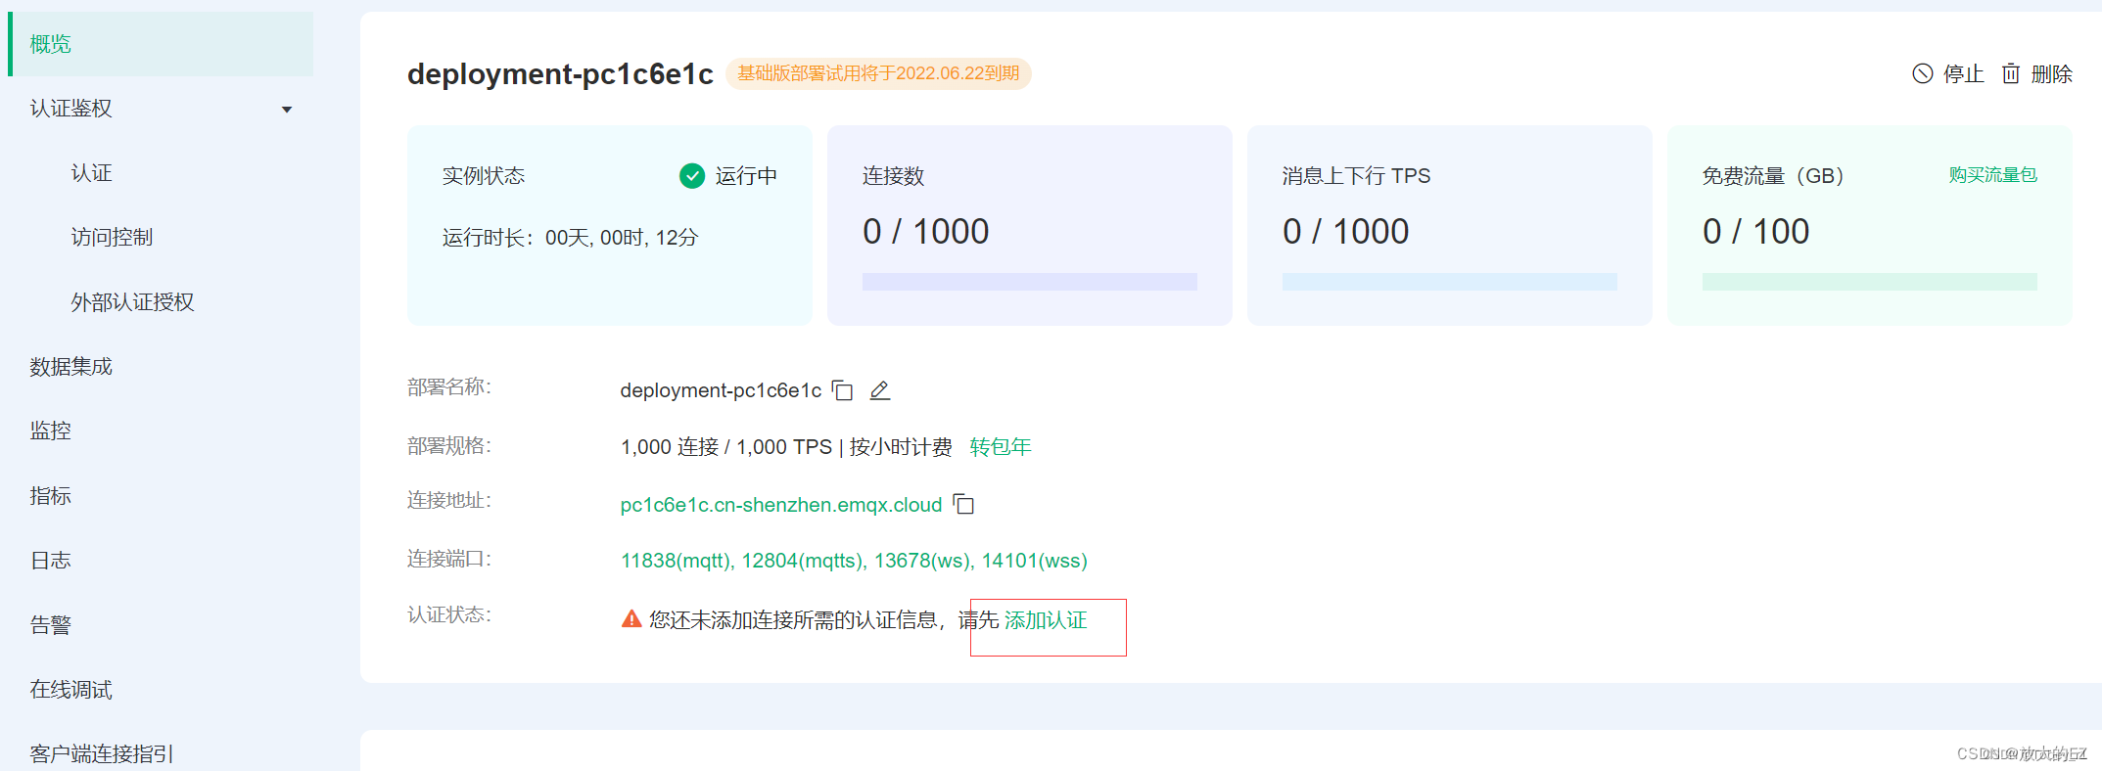
Task: Click the 添加认证 link
Action: [1046, 620]
